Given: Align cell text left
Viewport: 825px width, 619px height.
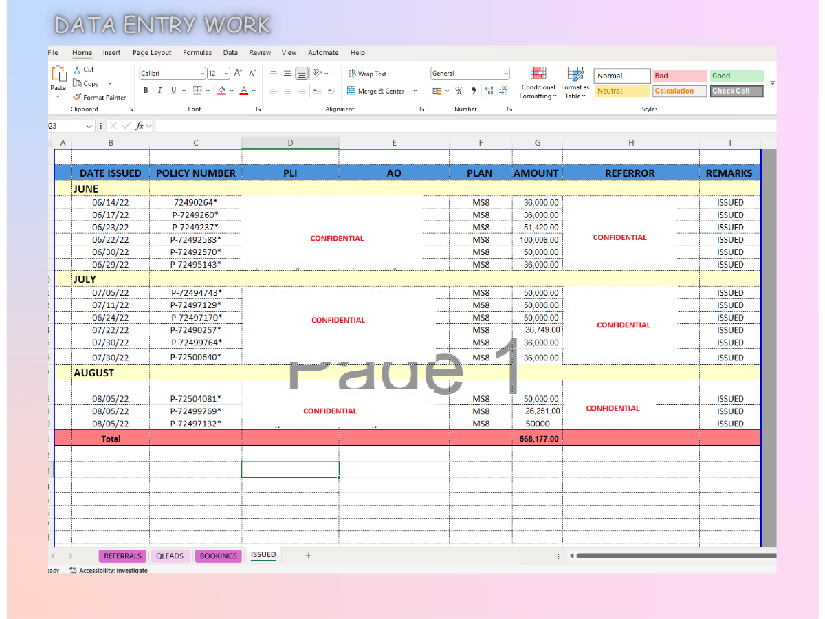Looking at the screenshot, I should click(x=274, y=90).
